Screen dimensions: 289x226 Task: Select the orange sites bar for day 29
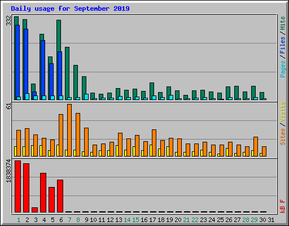pyautogui.click(x=256, y=146)
